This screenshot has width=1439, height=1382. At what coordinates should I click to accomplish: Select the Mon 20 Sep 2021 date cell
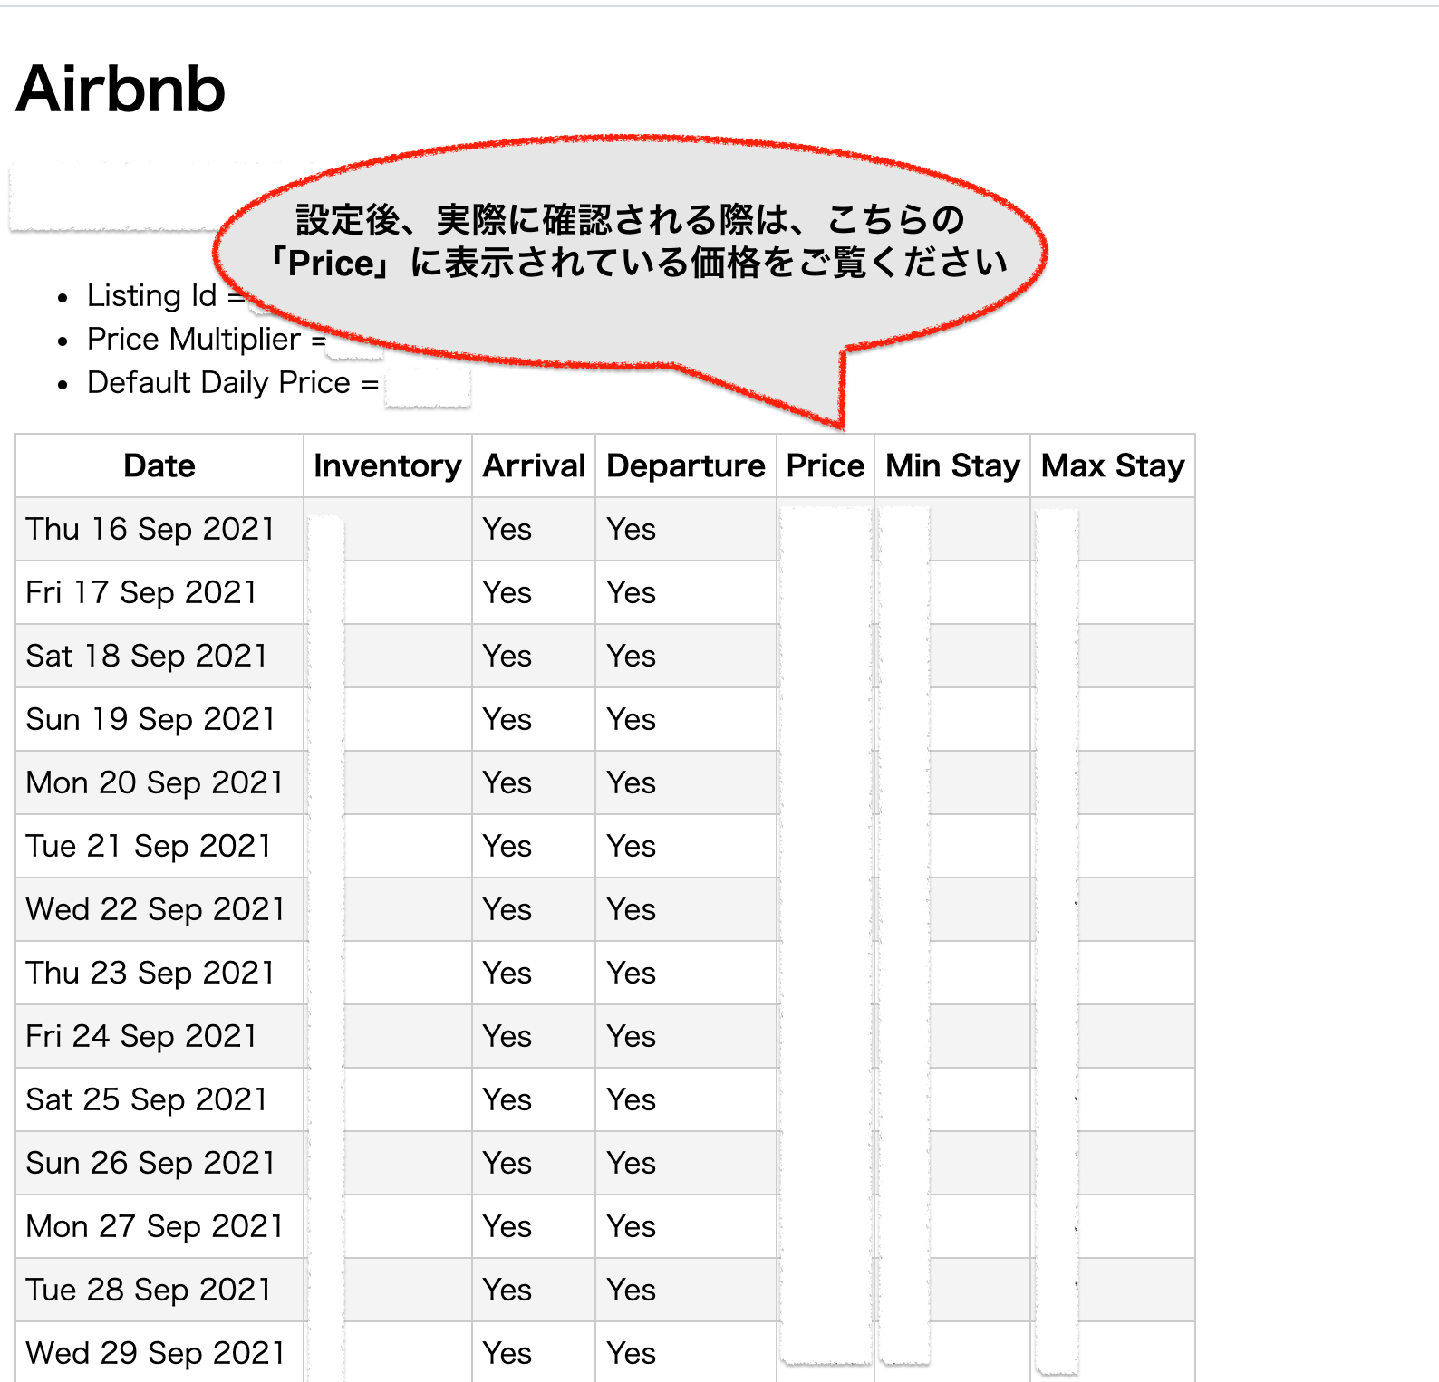155,782
